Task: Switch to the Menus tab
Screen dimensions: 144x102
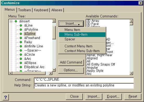Action: point(10,10)
